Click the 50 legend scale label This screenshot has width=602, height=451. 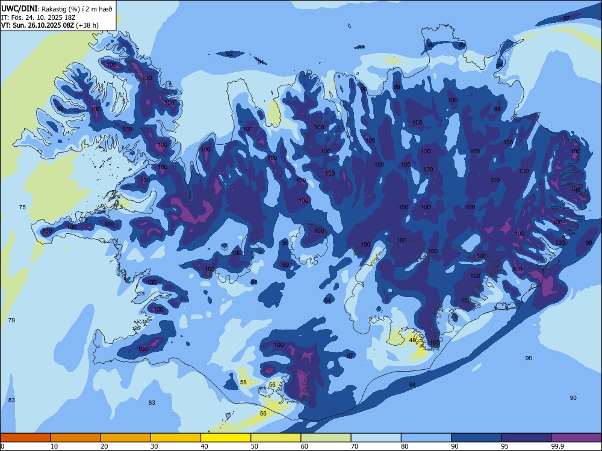255,446
